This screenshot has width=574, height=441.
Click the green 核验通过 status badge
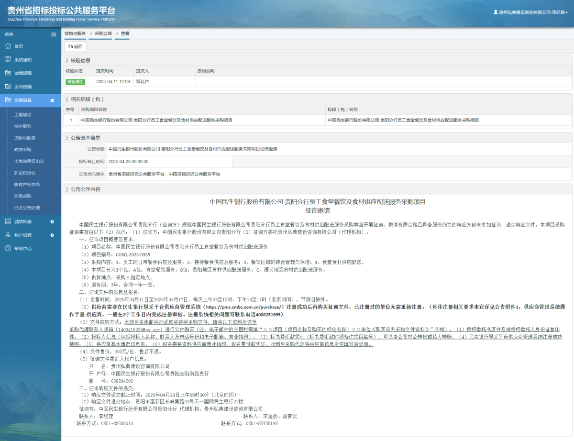76,82
